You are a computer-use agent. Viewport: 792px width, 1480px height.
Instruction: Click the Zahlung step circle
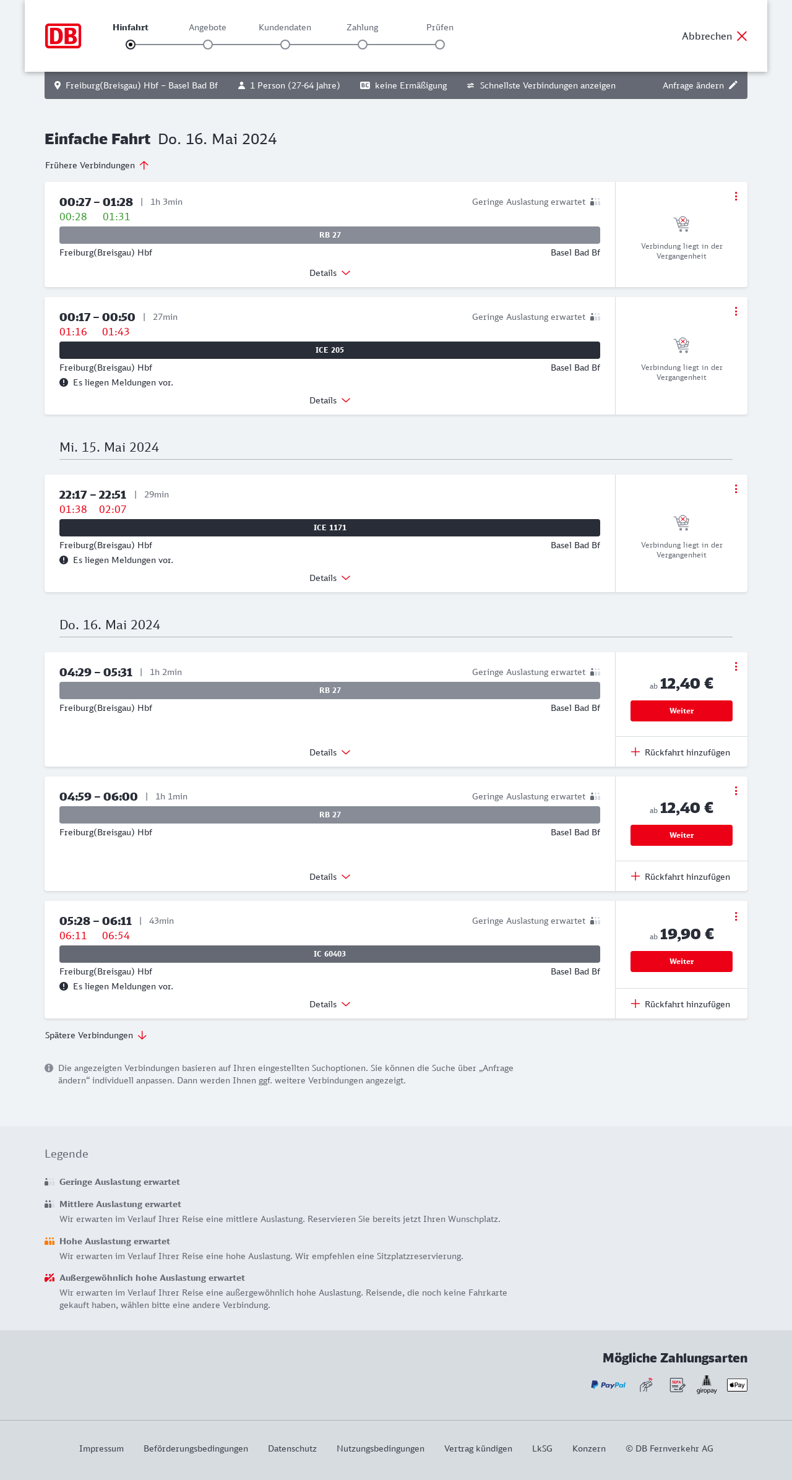click(x=363, y=45)
